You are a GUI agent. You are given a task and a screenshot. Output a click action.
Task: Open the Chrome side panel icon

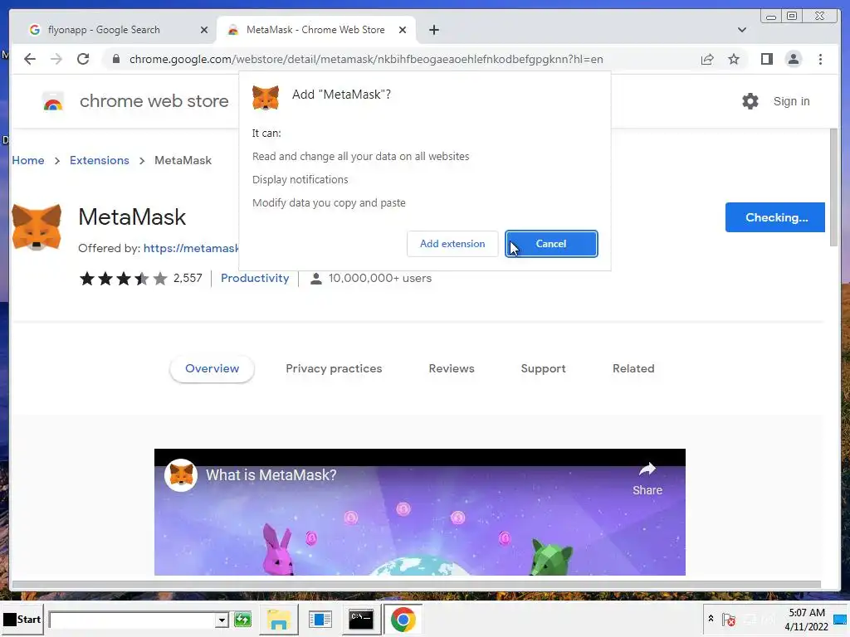click(x=766, y=59)
